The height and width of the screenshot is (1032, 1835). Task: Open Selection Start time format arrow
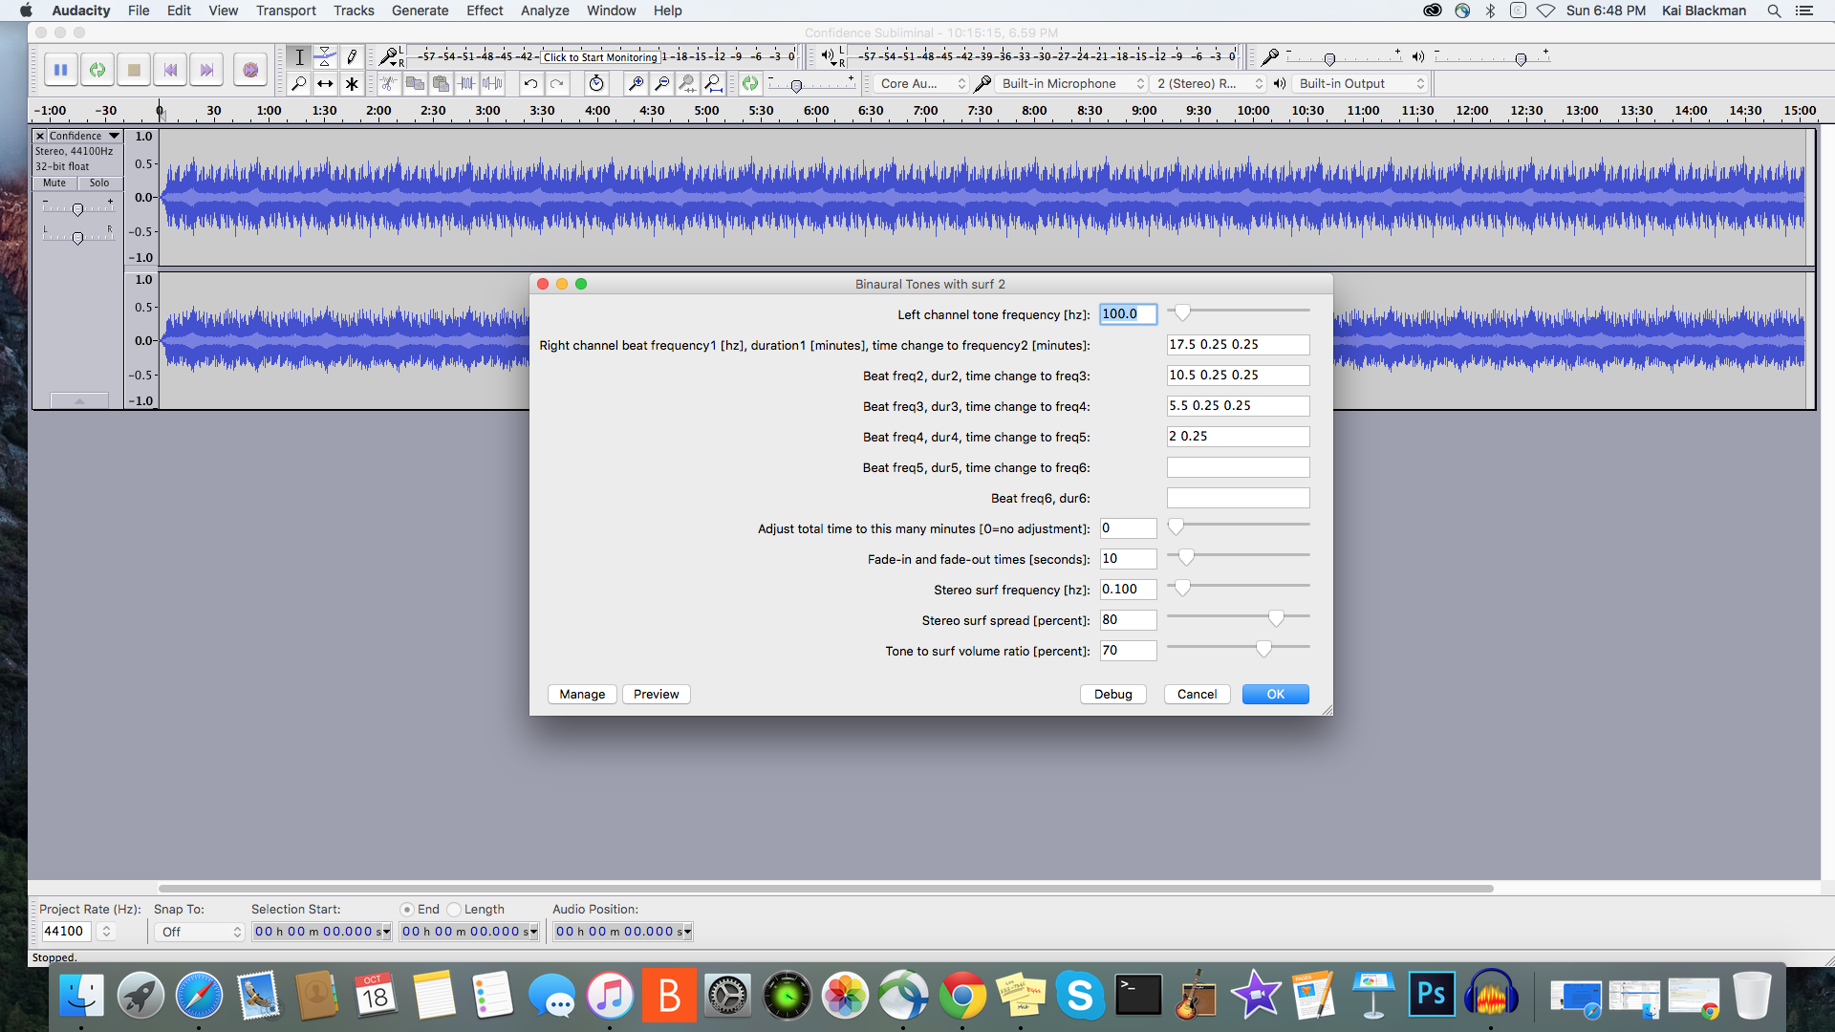(386, 932)
